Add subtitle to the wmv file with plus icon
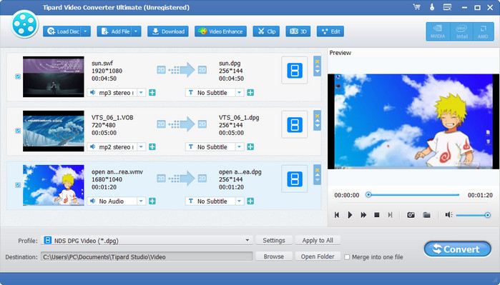The width and height of the screenshot is (500, 285). coord(250,201)
